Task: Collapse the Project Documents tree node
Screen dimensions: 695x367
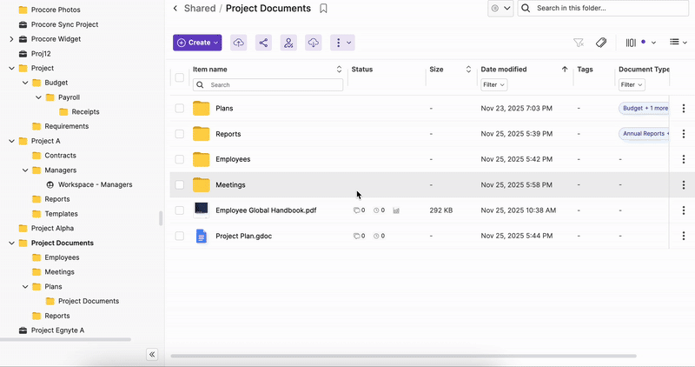Action: coord(11,244)
